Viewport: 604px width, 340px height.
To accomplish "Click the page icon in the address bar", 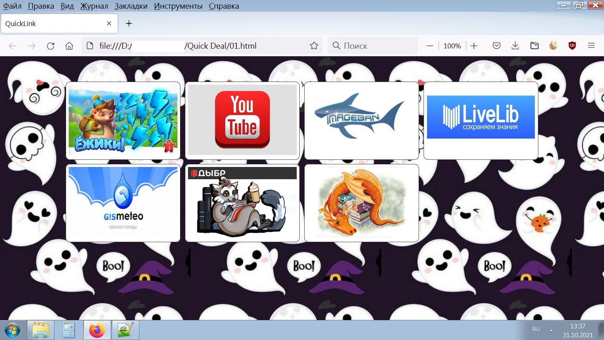I will [90, 46].
